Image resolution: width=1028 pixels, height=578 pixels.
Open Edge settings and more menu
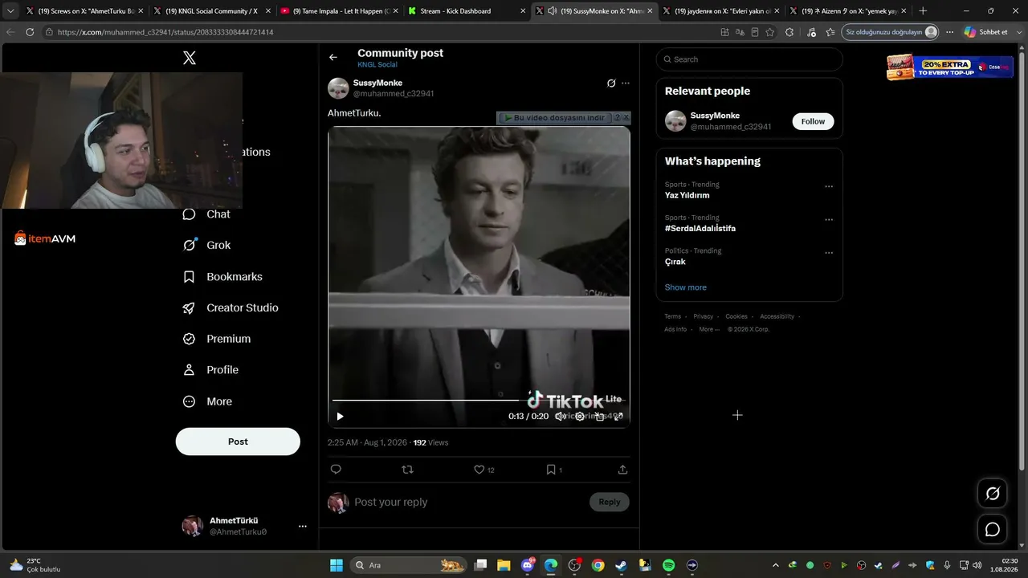pos(949,32)
